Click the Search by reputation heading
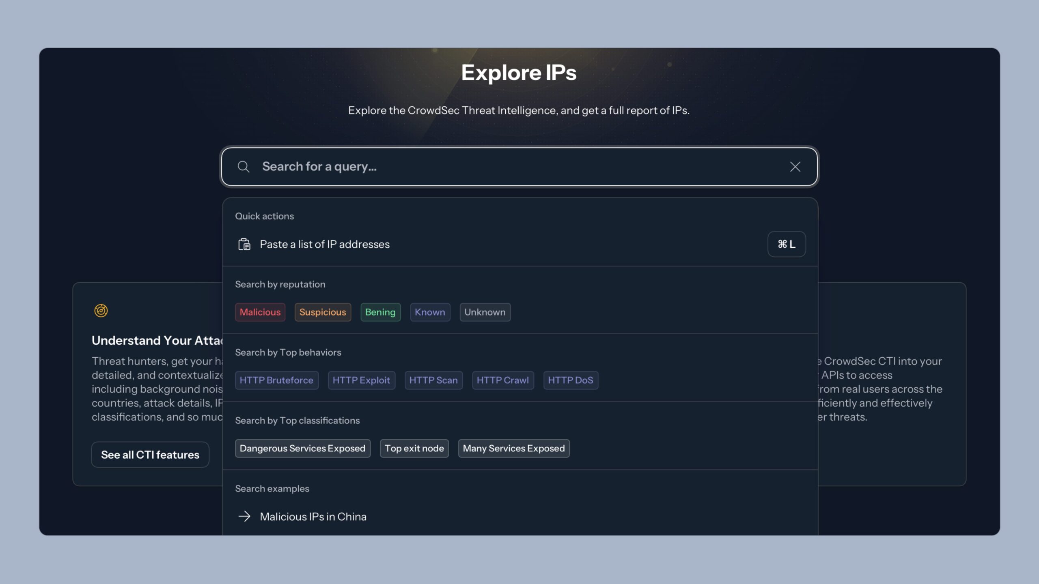The image size is (1039, 584). point(280,284)
